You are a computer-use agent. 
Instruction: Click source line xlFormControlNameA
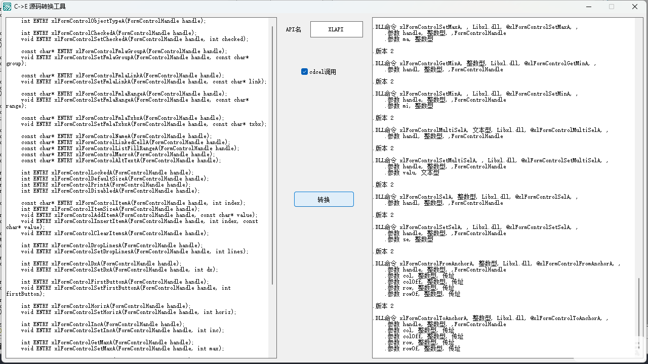point(116,136)
